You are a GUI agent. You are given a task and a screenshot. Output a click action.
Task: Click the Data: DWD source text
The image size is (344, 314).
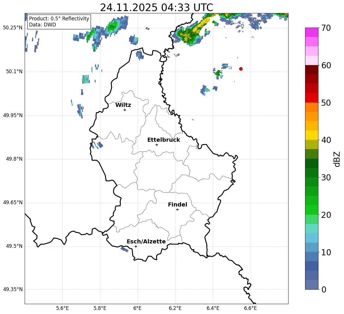pos(42,25)
